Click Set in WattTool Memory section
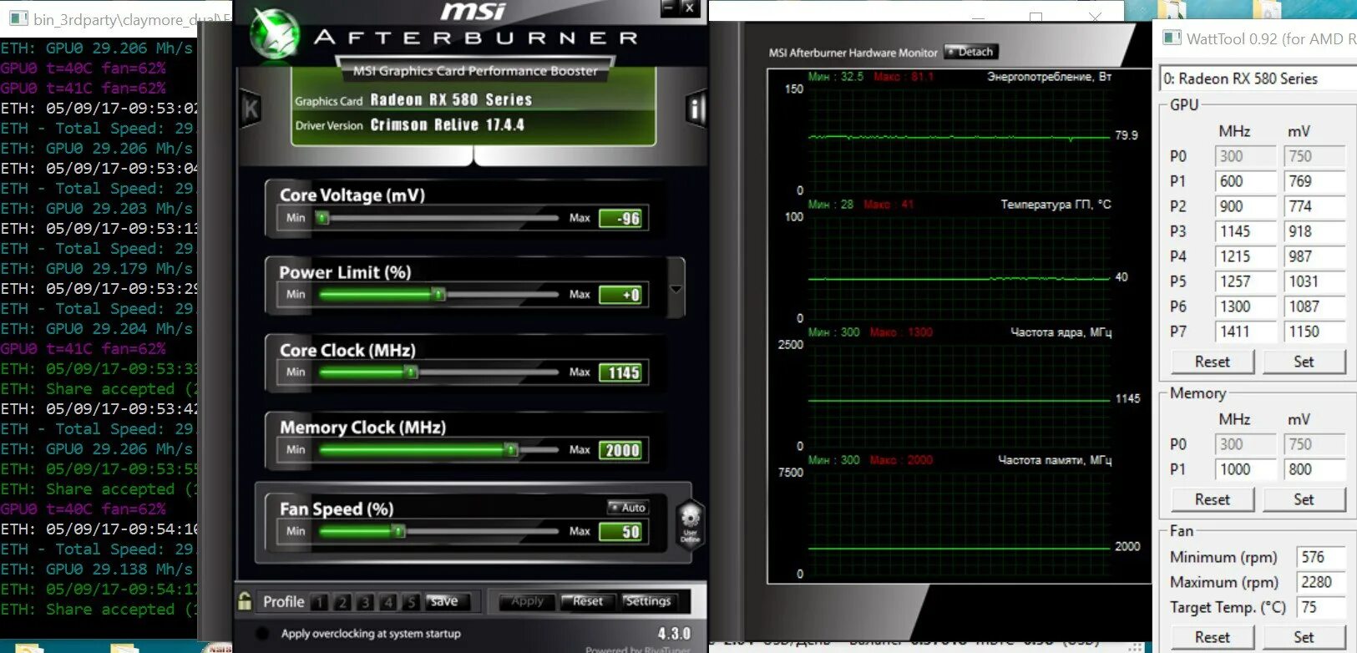 click(x=1304, y=499)
